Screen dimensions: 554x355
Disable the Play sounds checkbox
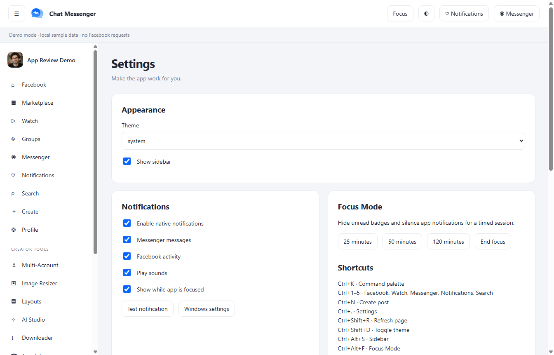127,273
